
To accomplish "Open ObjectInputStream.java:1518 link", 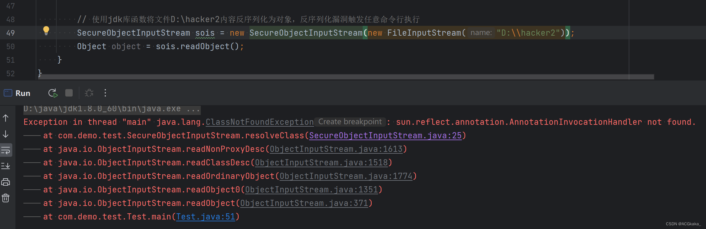I will [x=321, y=163].
